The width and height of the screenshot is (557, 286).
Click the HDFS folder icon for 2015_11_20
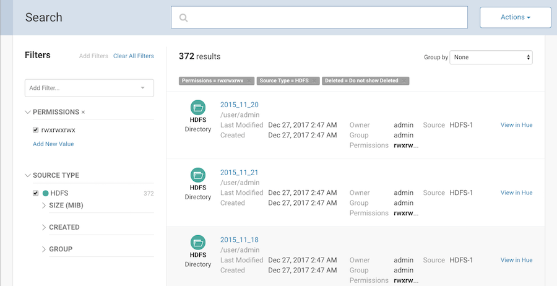click(198, 107)
